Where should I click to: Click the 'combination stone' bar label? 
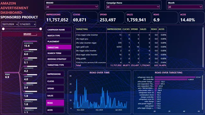point(146,95)
